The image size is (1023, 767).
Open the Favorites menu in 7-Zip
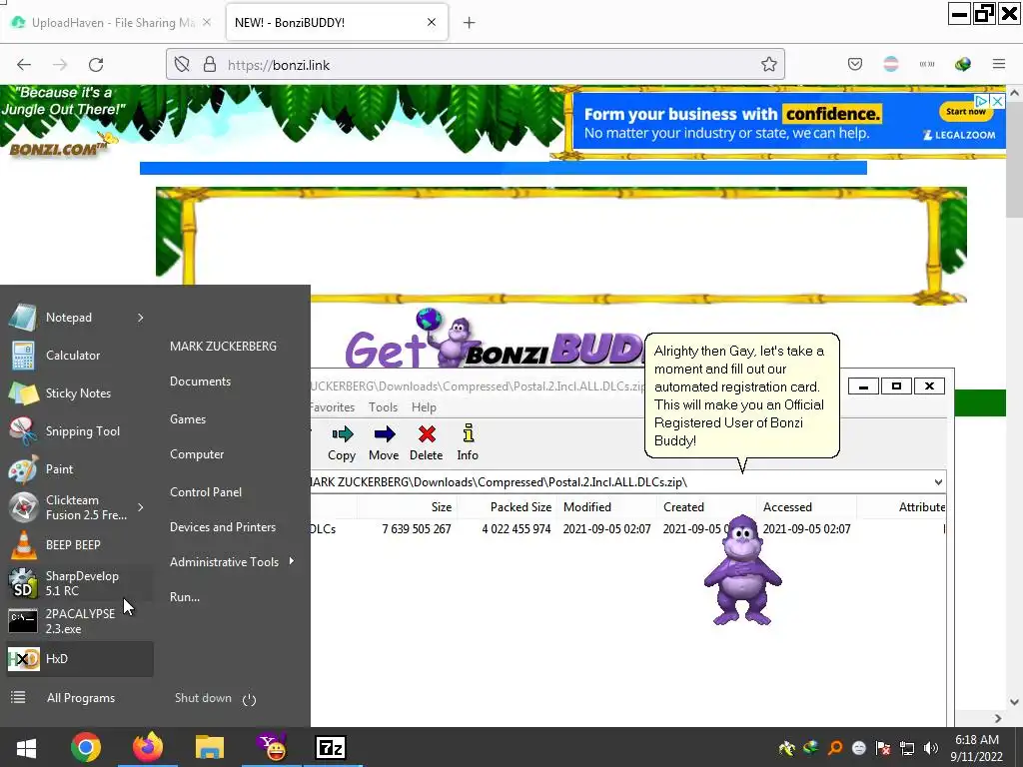332,407
